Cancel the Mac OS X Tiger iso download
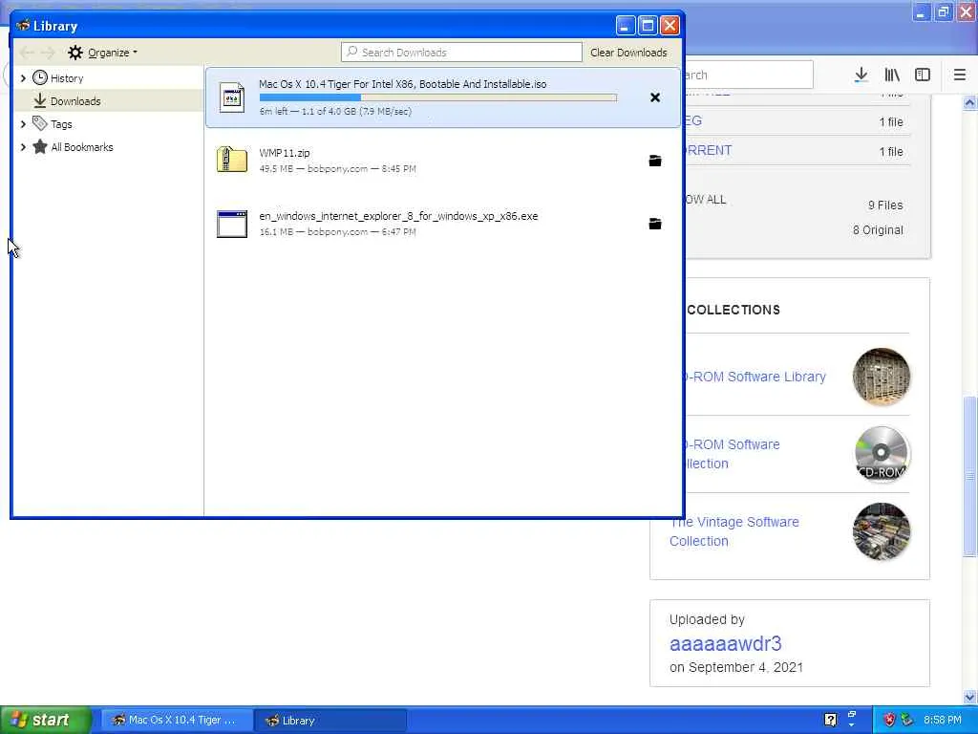 pyautogui.click(x=655, y=97)
